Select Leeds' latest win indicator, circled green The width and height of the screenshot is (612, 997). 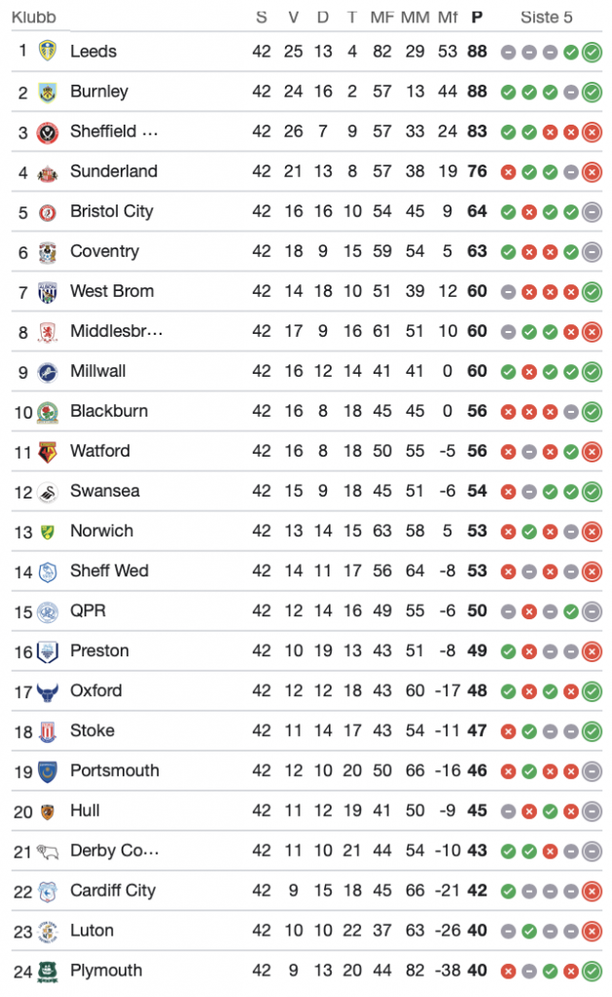(x=592, y=53)
